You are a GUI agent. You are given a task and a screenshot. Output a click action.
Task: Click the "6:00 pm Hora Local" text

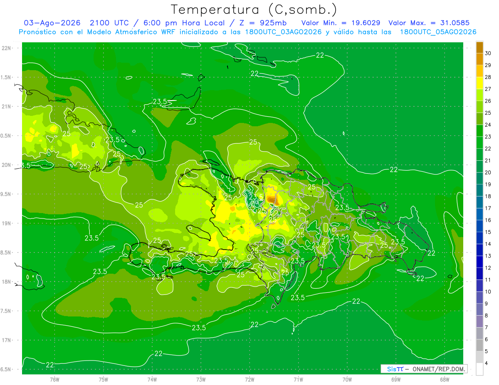pos(183,22)
